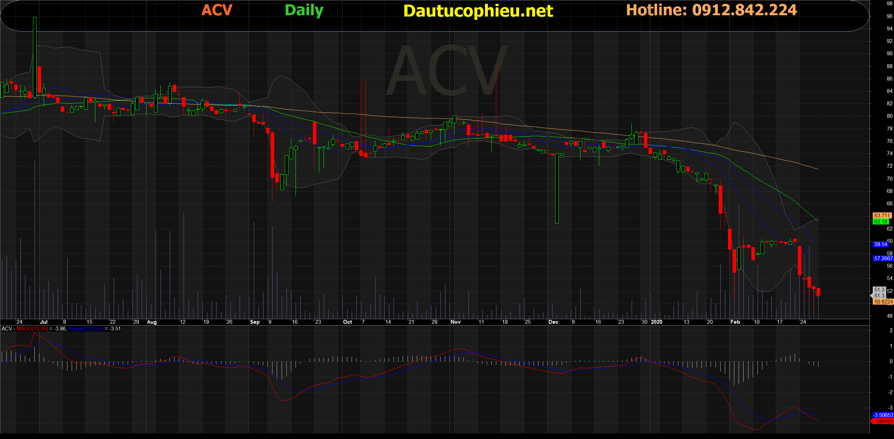Screen dimensions: 894x439
Task: Click the 2020 year marker on time axis
Action: tap(657, 322)
